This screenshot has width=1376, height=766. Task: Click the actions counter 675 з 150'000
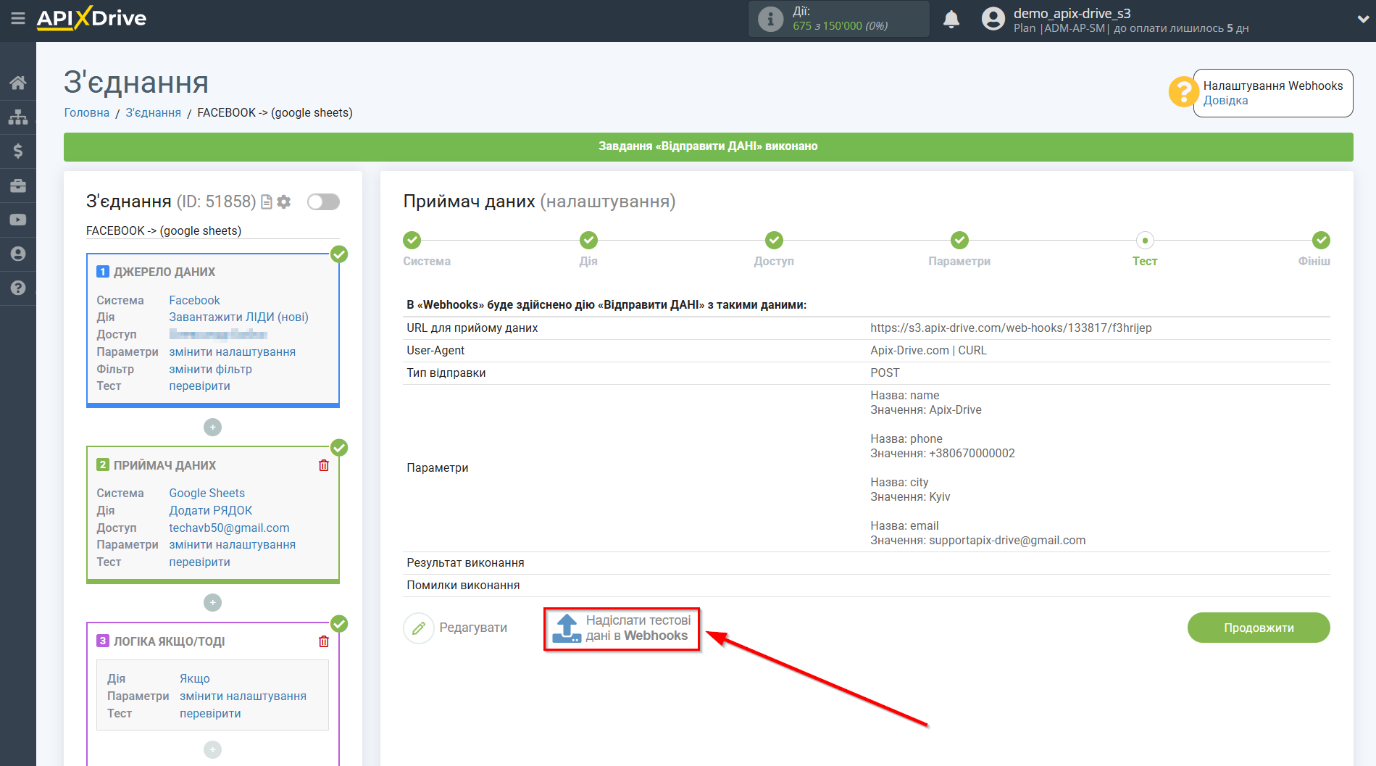[840, 25]
